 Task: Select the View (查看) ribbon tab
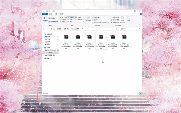(62, 14)
